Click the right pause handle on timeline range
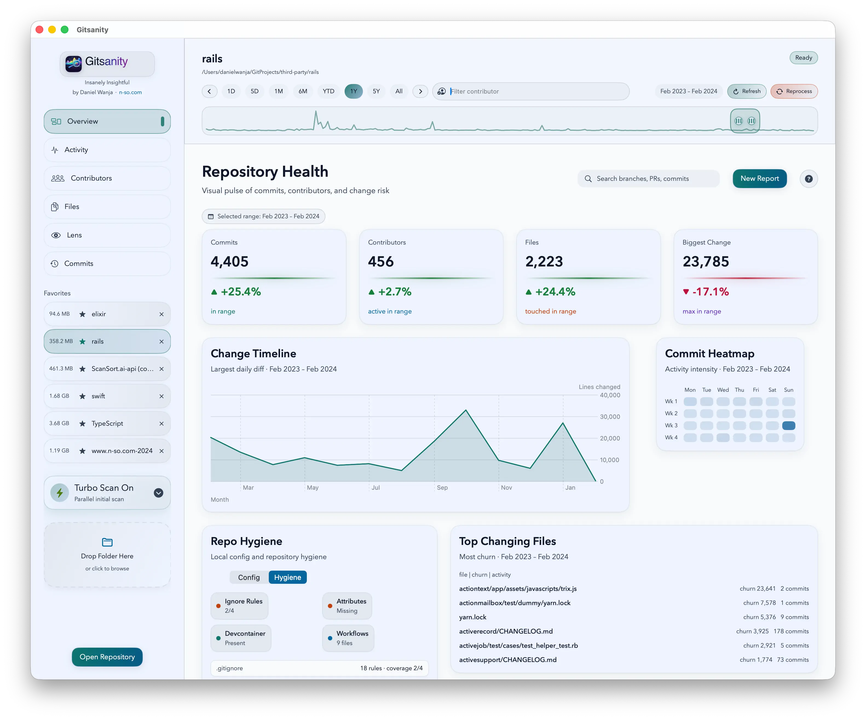Viewport: 866px width, 720px height. tap(752, 121)
